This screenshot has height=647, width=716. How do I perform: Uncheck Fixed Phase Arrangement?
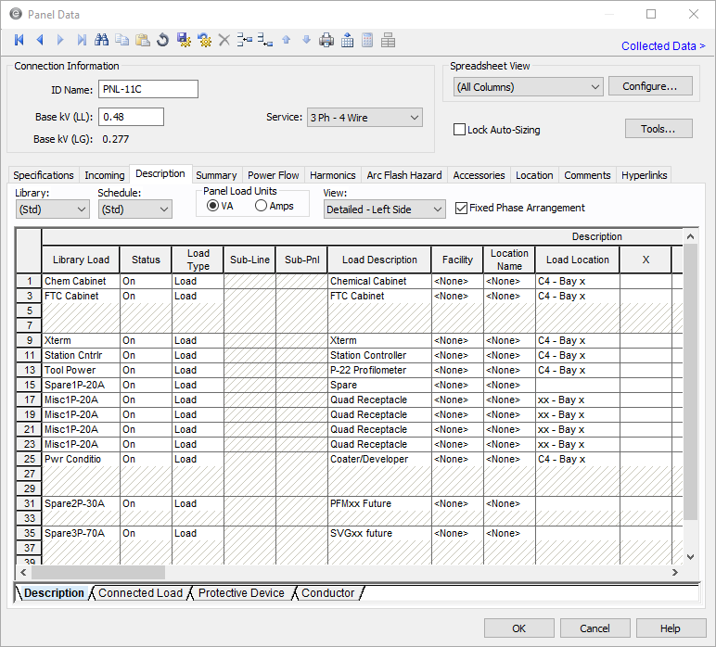coord(462,209)
